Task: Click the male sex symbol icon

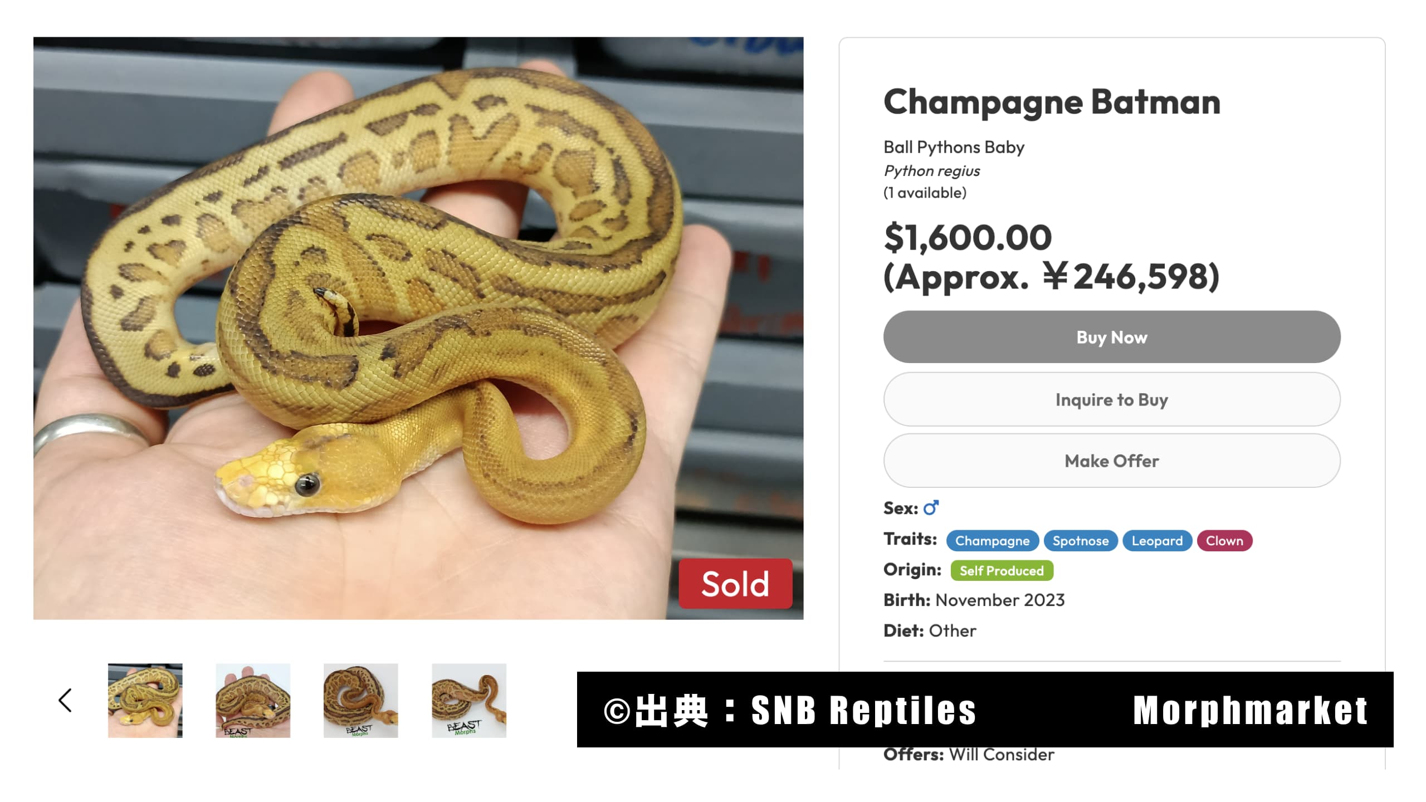Action: click(931, 508)
